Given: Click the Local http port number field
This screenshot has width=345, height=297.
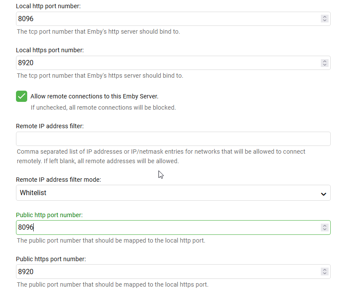Looking at the screenshot, I should pyautogui.click(x=168, y=19).
